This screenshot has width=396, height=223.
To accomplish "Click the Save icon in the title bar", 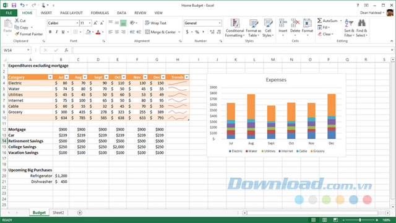I will (14, 5).
